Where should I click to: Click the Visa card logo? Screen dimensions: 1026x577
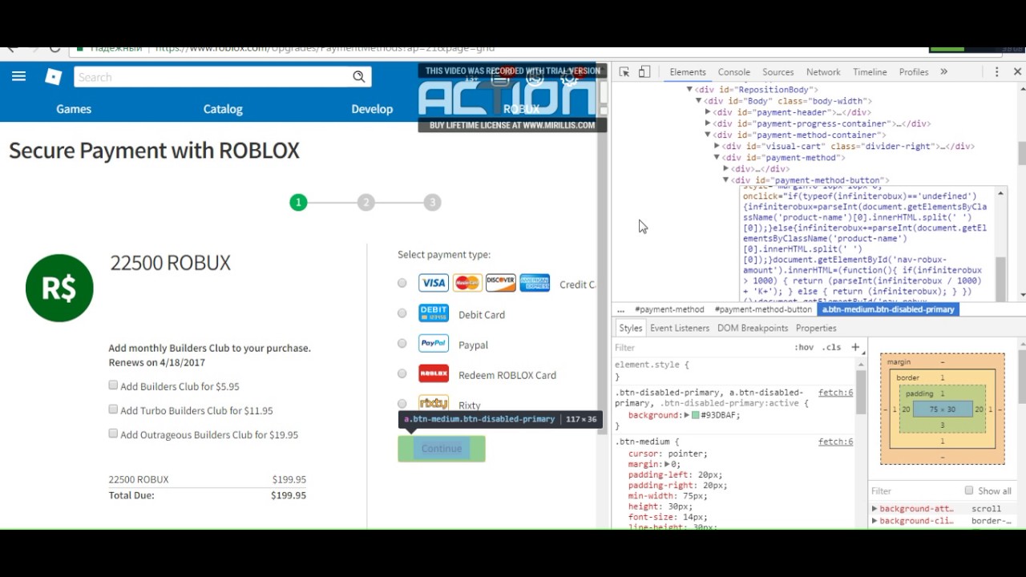point(434,283)
